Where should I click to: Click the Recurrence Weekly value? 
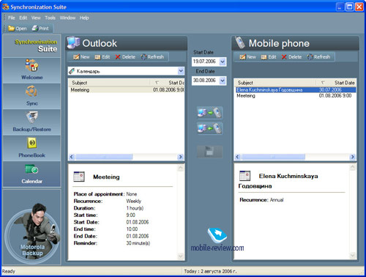(x=133, y=201)
